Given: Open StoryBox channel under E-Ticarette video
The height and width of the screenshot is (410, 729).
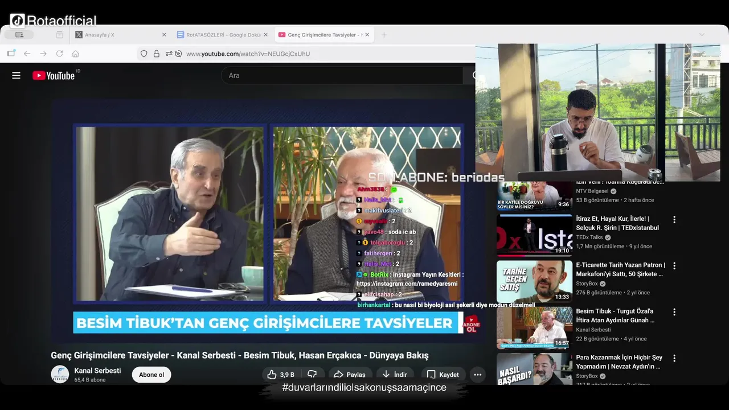Looking at the screenshot, I should point(587,284).
